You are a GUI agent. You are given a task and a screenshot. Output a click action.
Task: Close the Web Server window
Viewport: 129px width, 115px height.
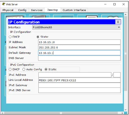click(124, 4)
